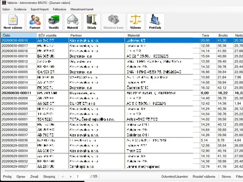Sort by the Číslo column header
This screenshot has height=182, width=243.
[x=19, y=35]
